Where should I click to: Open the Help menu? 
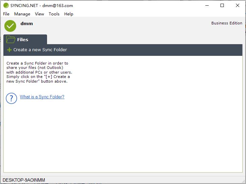69,14
